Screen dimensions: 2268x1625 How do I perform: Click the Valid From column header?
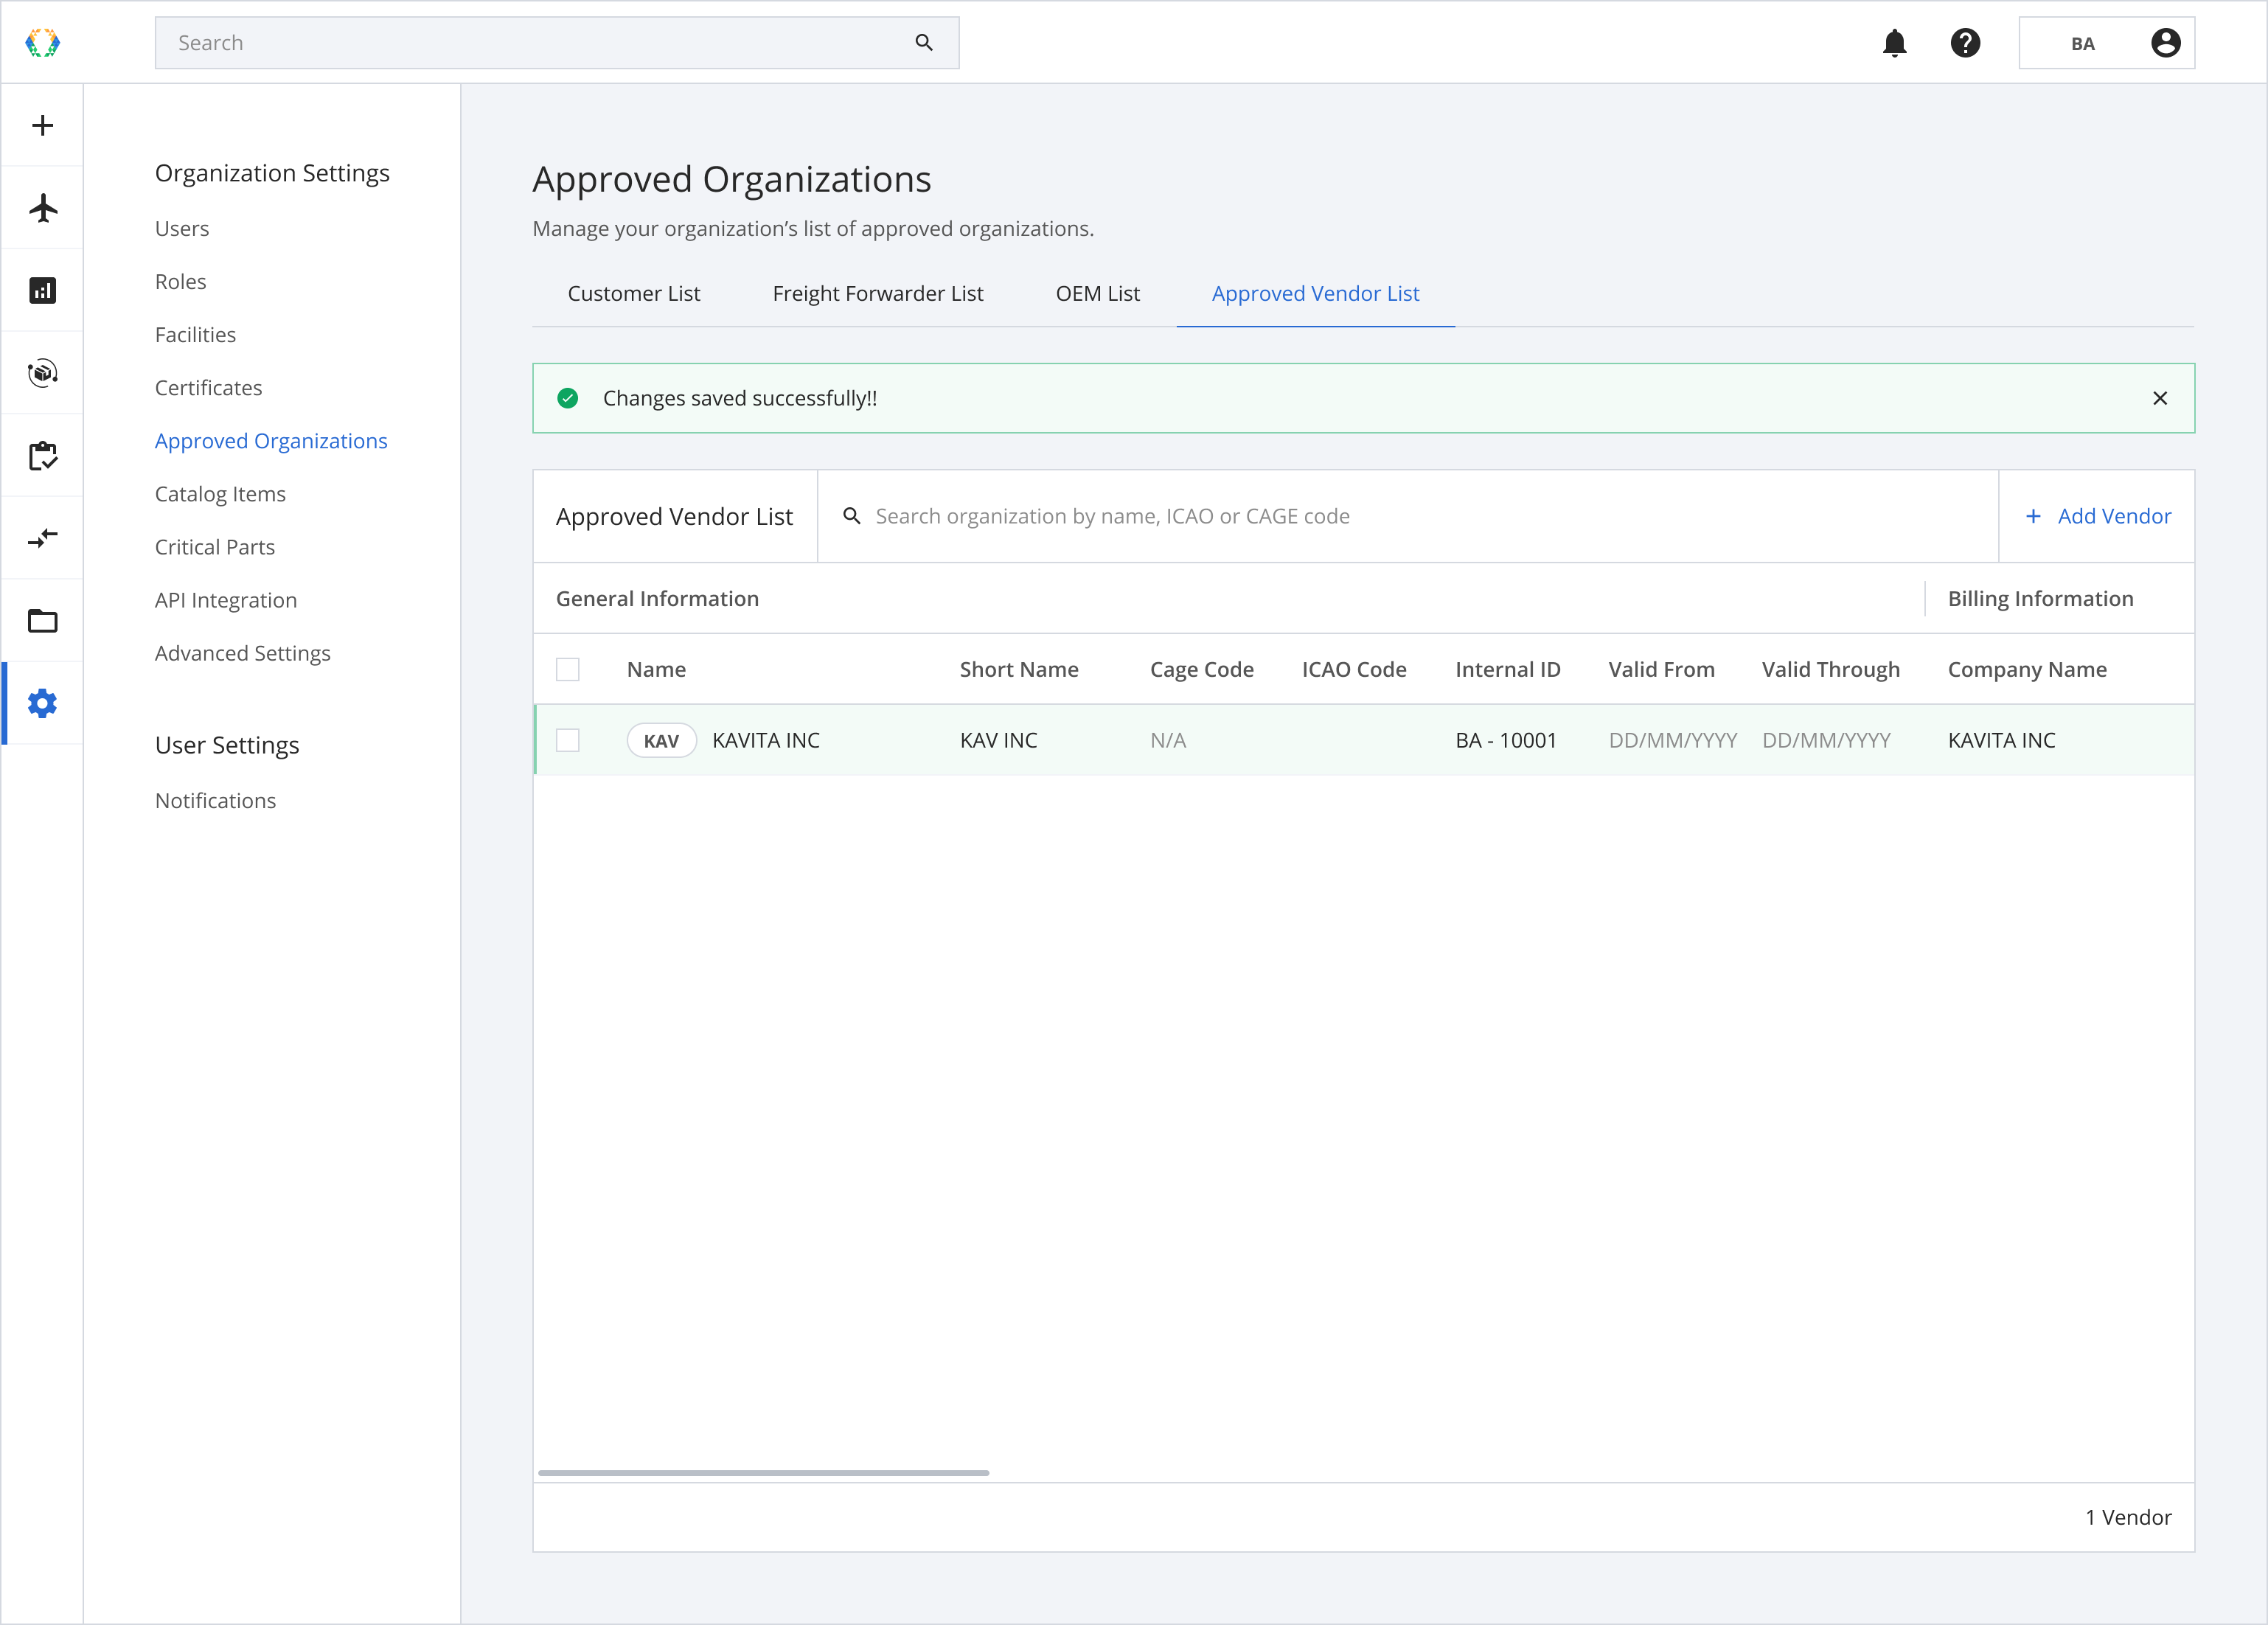click(1661, 670)
